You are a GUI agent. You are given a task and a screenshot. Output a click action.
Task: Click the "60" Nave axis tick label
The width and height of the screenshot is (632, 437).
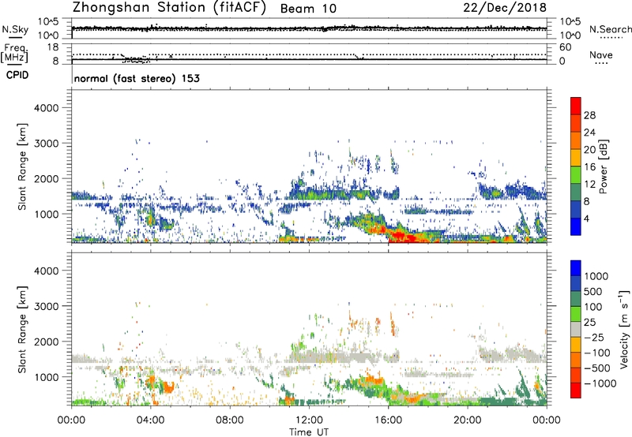565,47
